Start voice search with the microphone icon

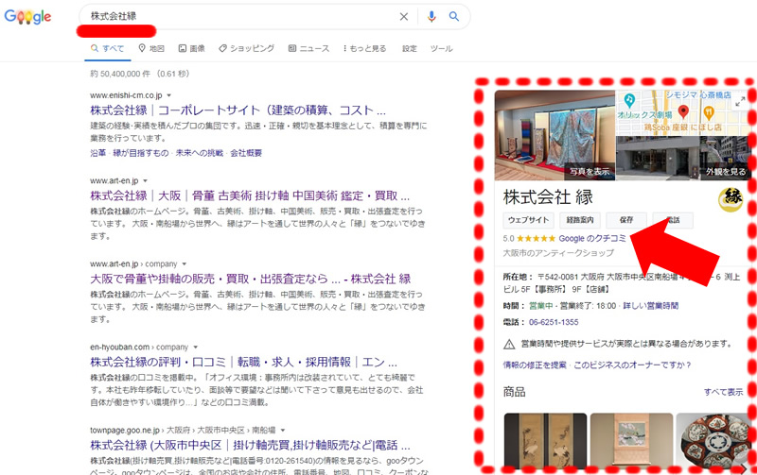pyautogui.click(x=431, y=17)
